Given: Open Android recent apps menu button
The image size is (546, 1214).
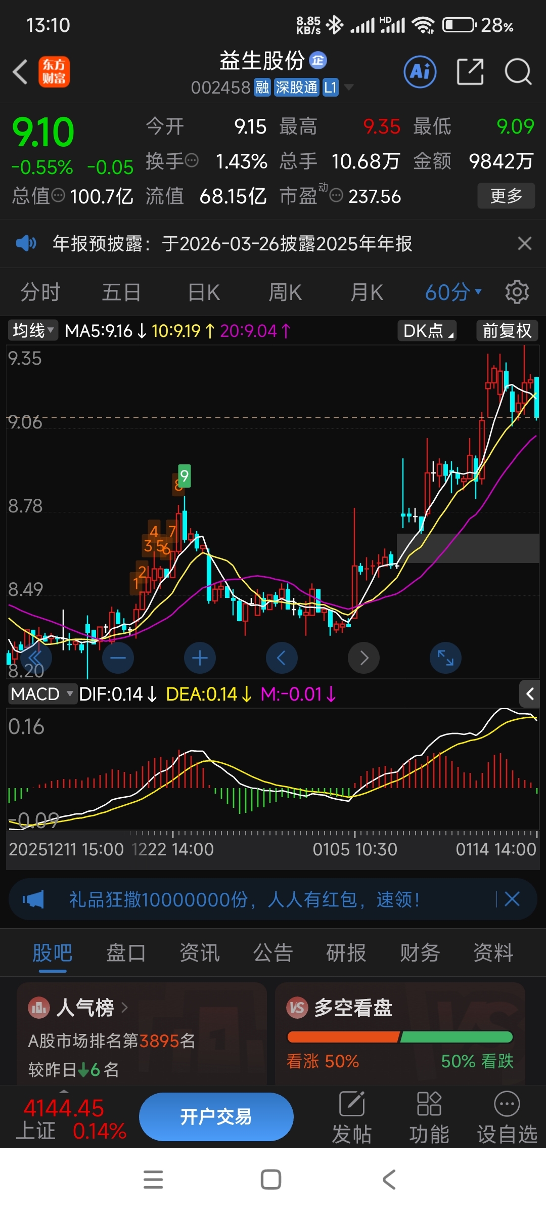Looking at the screenshot, I should [153, 1179].
